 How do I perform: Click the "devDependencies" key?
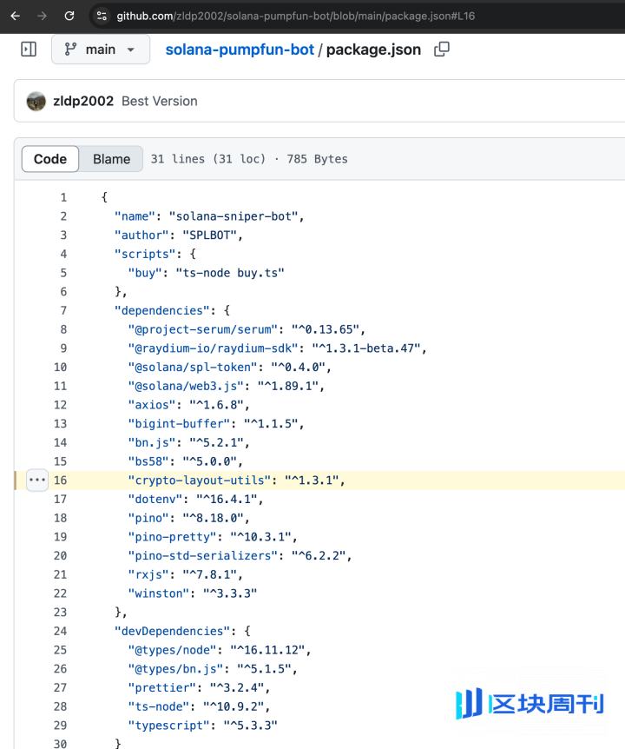[x=172, y=631]
